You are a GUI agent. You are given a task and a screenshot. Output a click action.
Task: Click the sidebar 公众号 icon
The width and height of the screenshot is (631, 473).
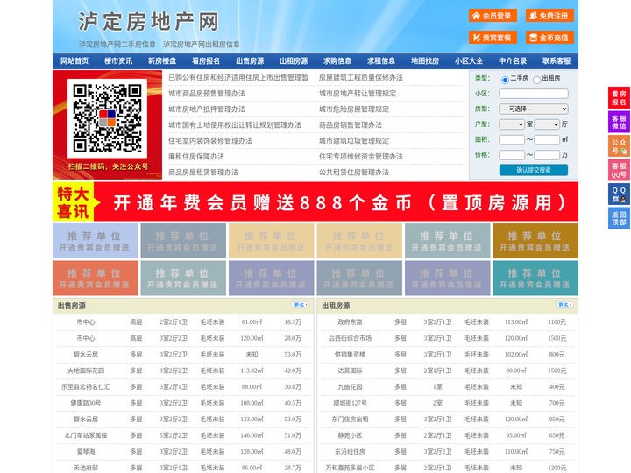[x=619, y=146]
